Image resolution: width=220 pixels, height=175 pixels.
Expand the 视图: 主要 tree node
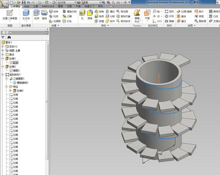pyautogui.click(x=3, y=51)
